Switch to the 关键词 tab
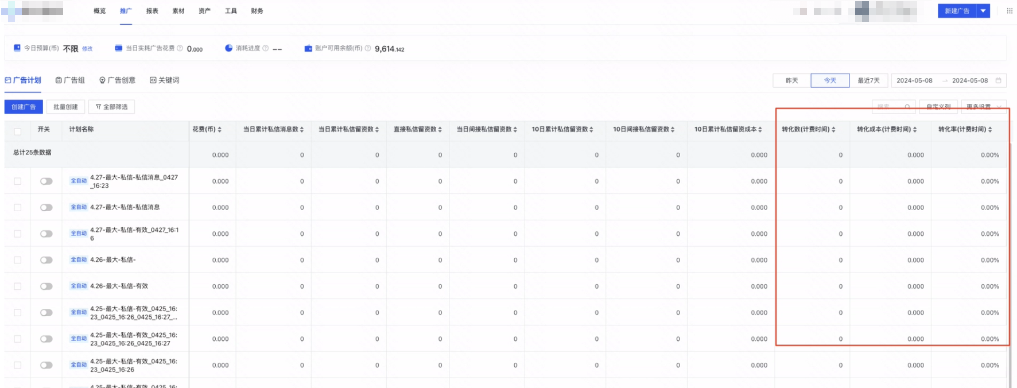1017x388 pixels. (165, 80)
